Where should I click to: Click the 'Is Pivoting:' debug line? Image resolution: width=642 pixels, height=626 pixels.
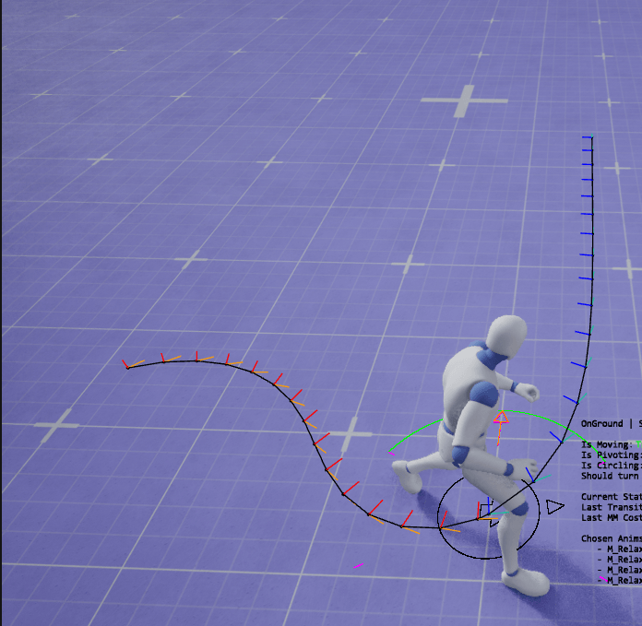(x=612, y=455)
